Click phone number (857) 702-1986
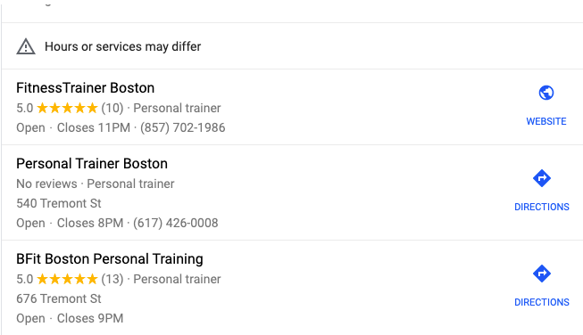Viewport: 583px width, 335px height. pyautogui.click(x=182, y=127)
